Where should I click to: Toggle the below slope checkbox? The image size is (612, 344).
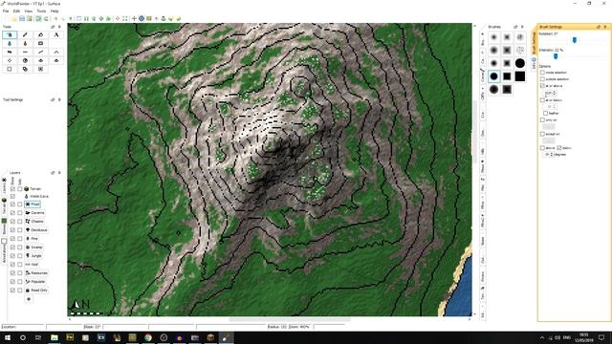click(x=559, y=148)
